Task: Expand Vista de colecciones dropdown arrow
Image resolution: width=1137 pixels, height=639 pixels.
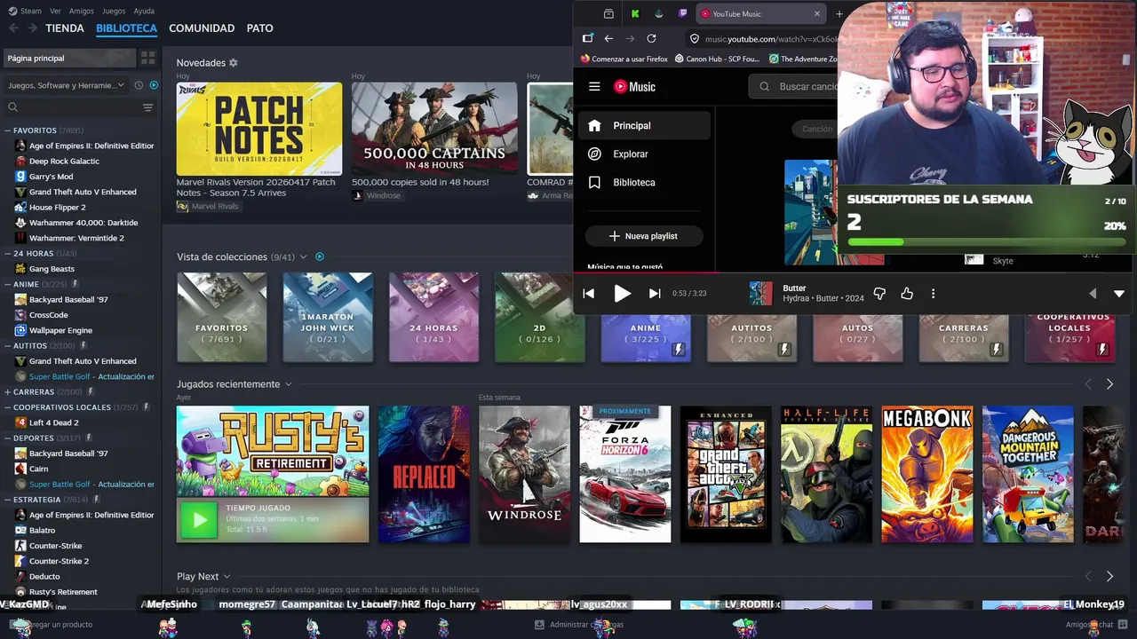Action: (x=303, y=256)
